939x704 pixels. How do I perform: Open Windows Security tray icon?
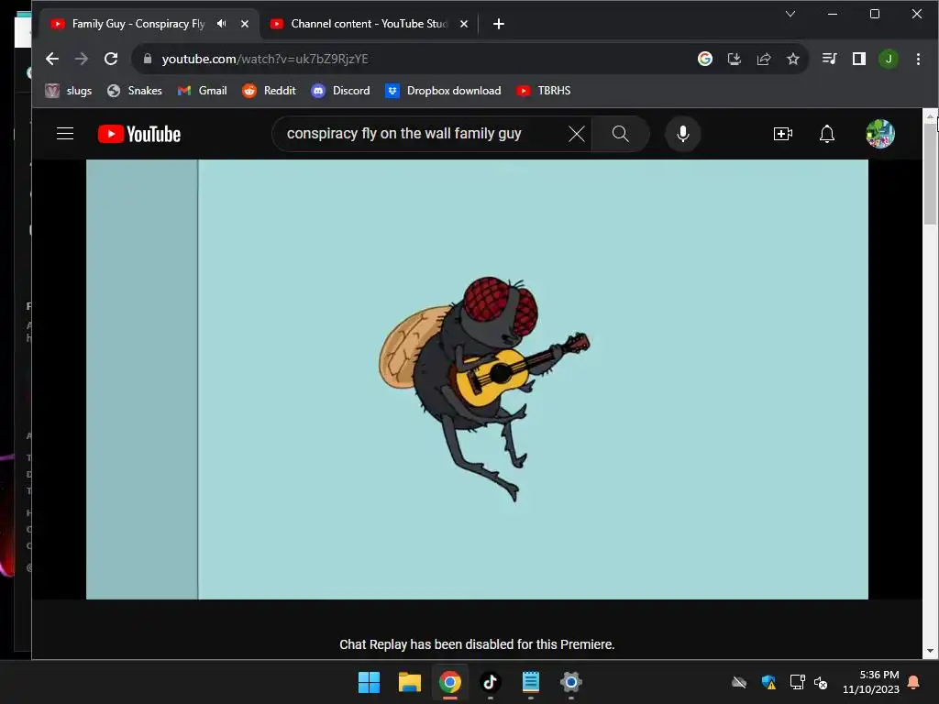pos(769,682)
